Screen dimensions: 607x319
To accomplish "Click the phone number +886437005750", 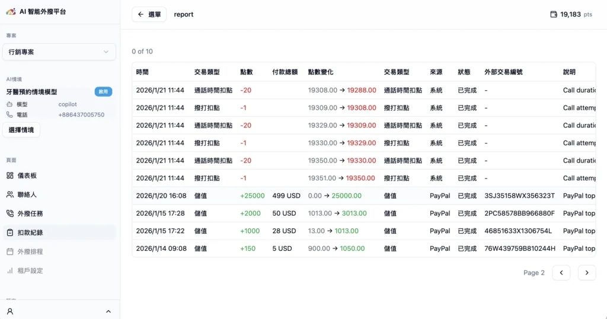I will coord(81,114).
